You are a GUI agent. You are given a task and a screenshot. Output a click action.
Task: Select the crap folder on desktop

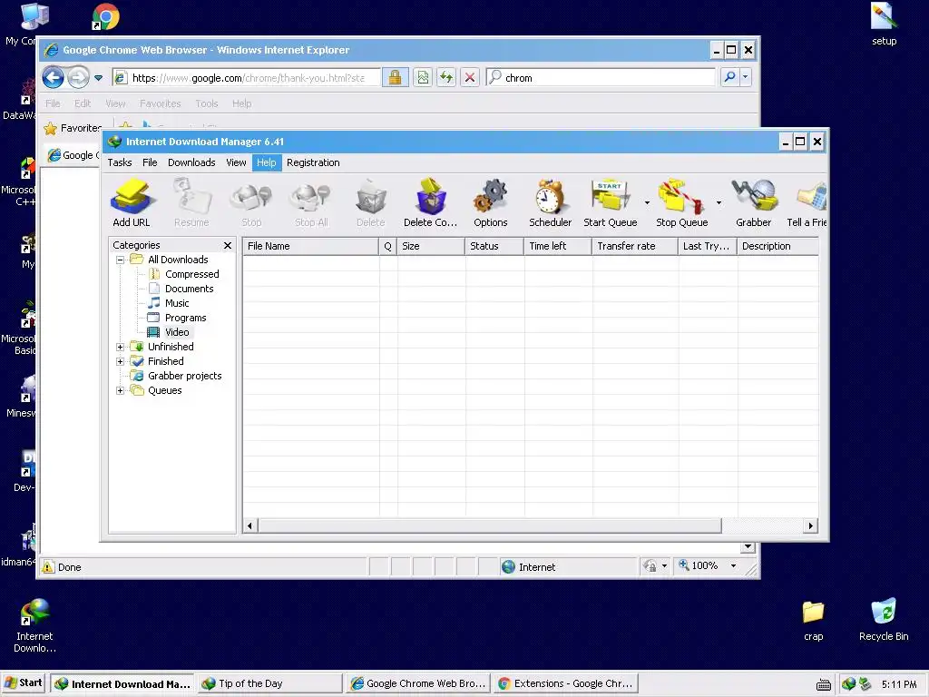814,621
